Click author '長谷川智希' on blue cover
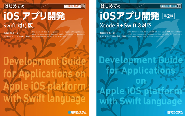This screenshot has width=185, height=116. [x=105, y=33]
